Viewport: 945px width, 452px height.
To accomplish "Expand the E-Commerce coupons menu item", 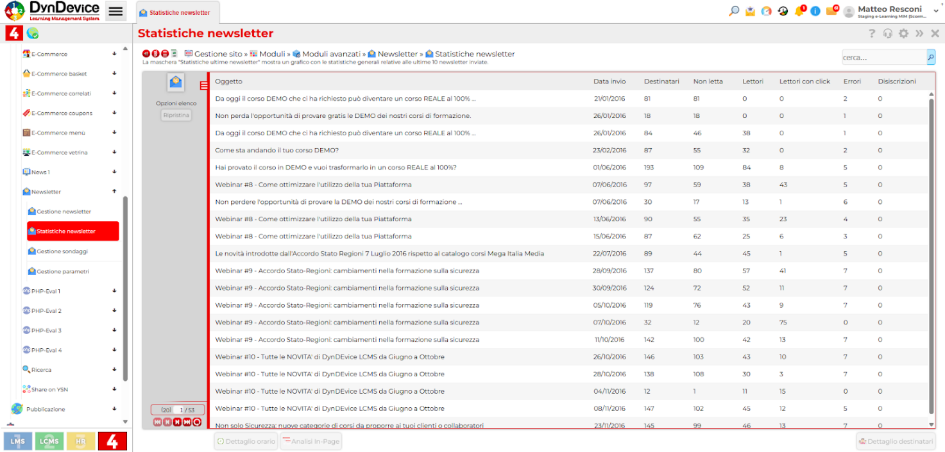I will coord(114,113).
